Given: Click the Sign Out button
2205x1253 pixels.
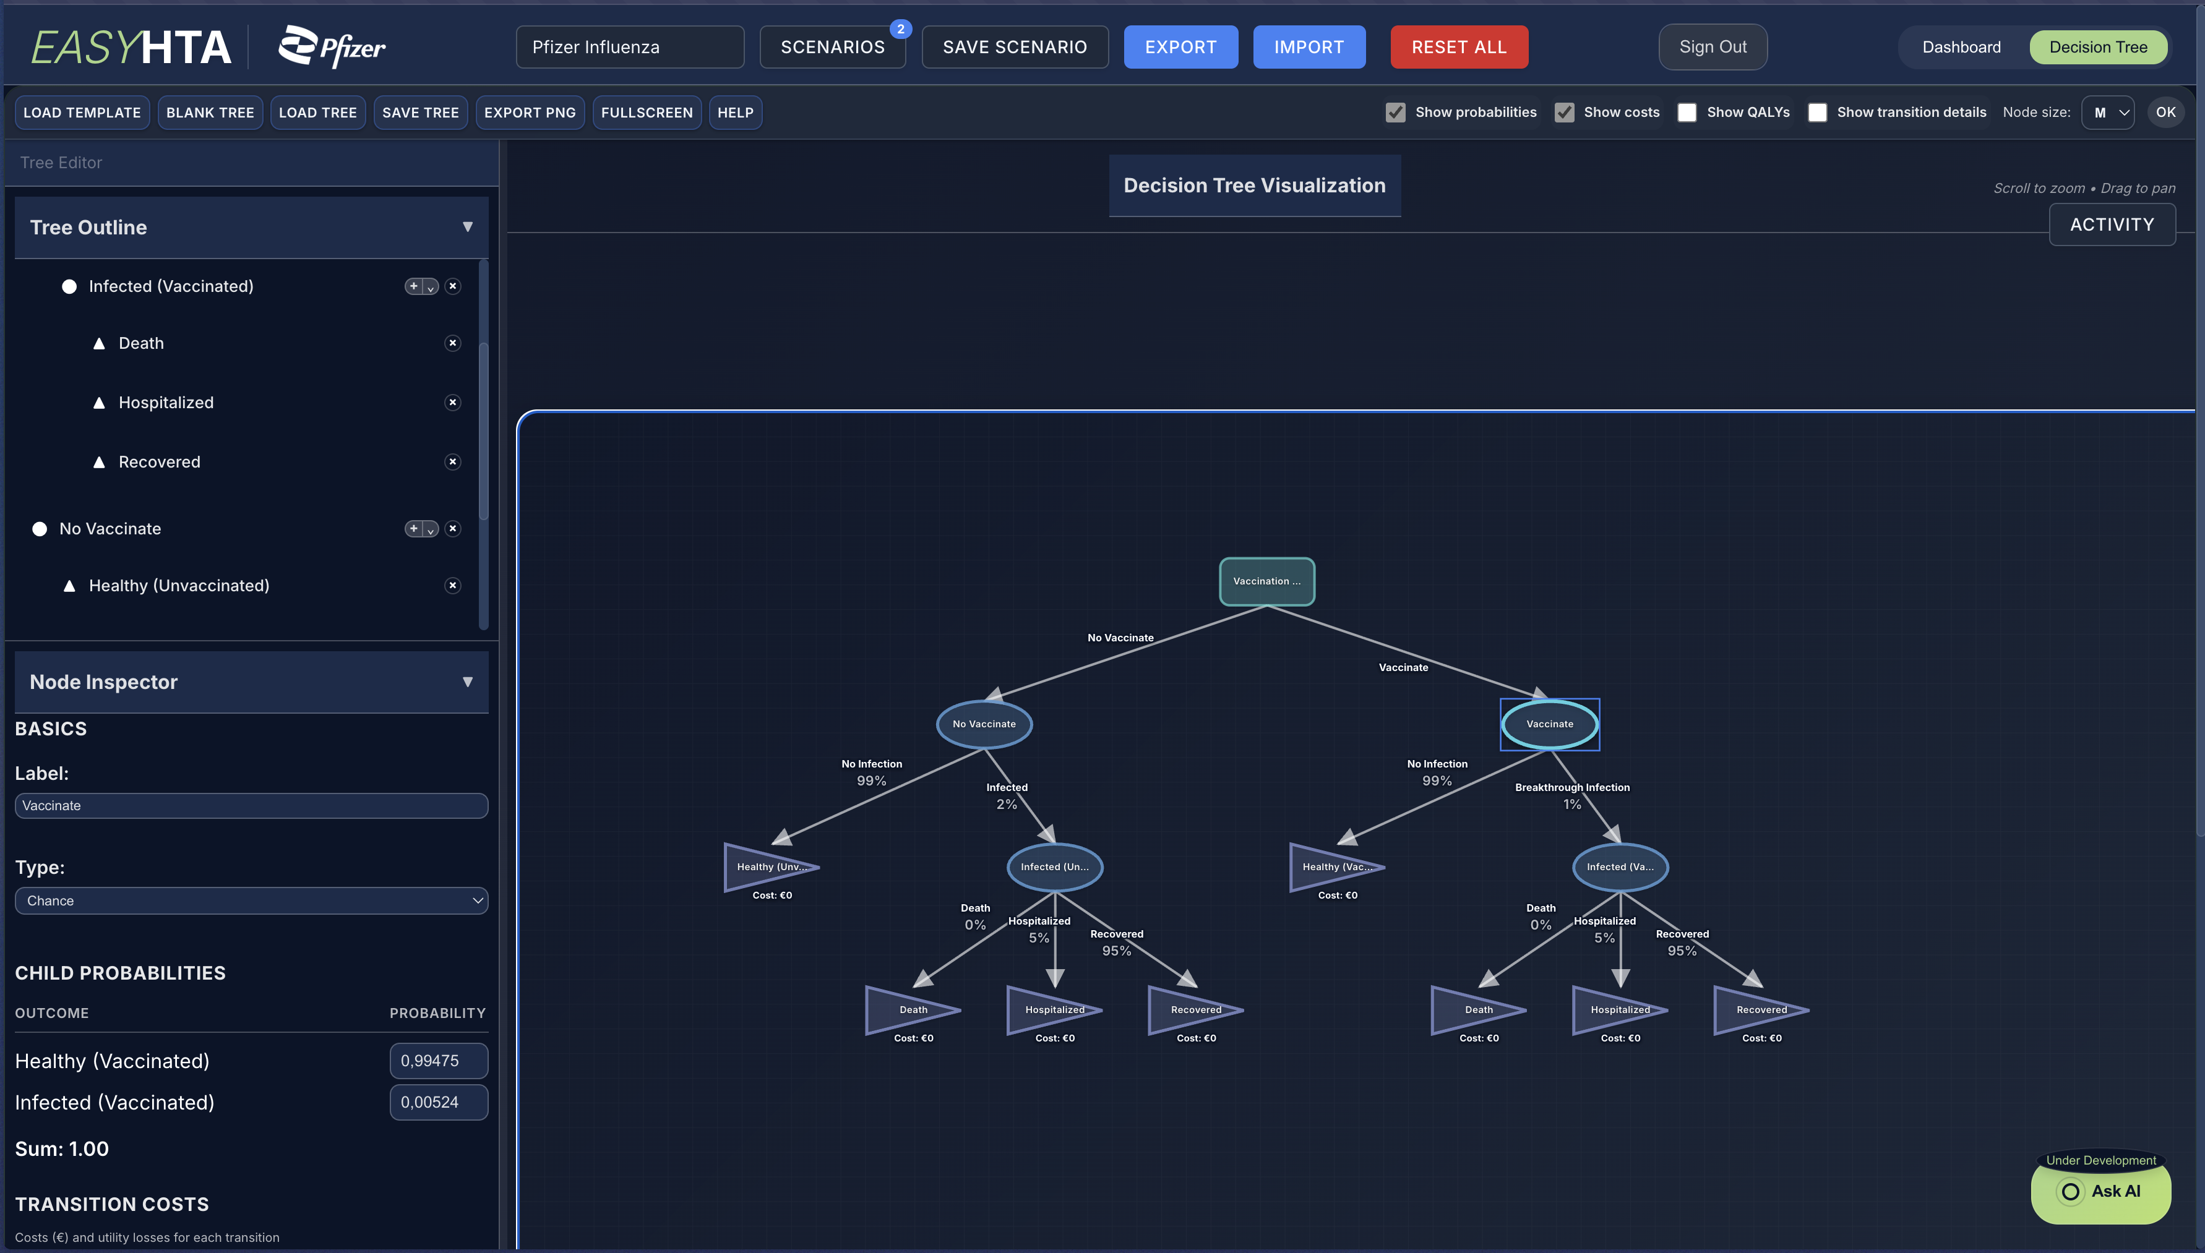Looking at the screenshot, I should [x=1713, y=46].
